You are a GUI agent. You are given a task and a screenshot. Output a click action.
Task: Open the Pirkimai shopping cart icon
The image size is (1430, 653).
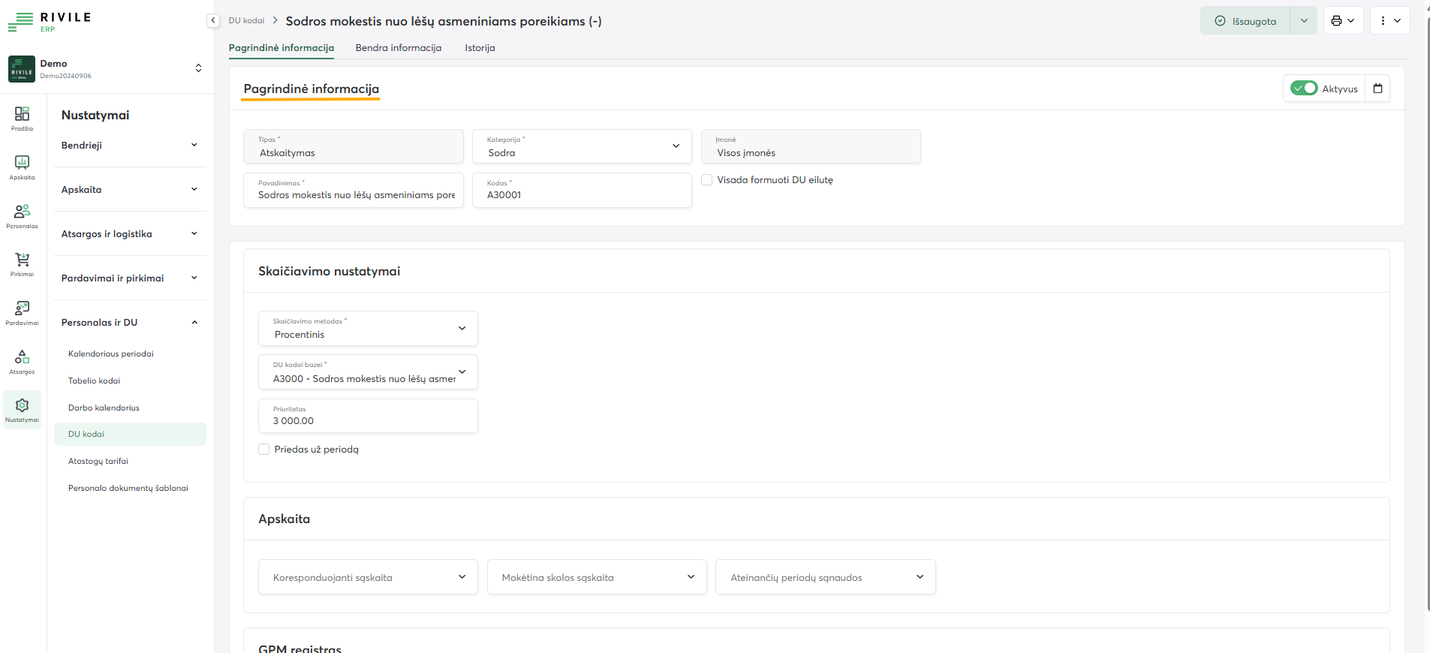pyautogui.click(x=22, y=263)
